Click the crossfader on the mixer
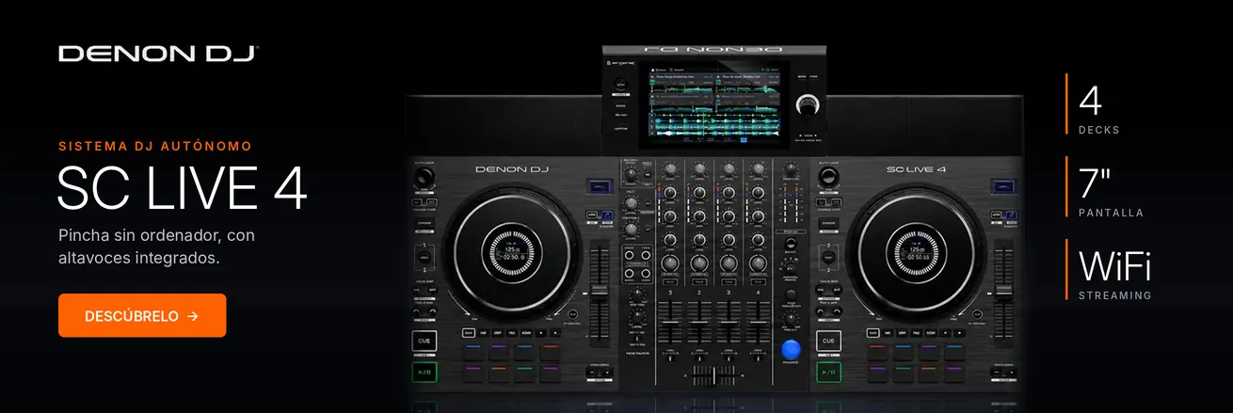This screenshot has width=1233, height=413. point(713,375)
